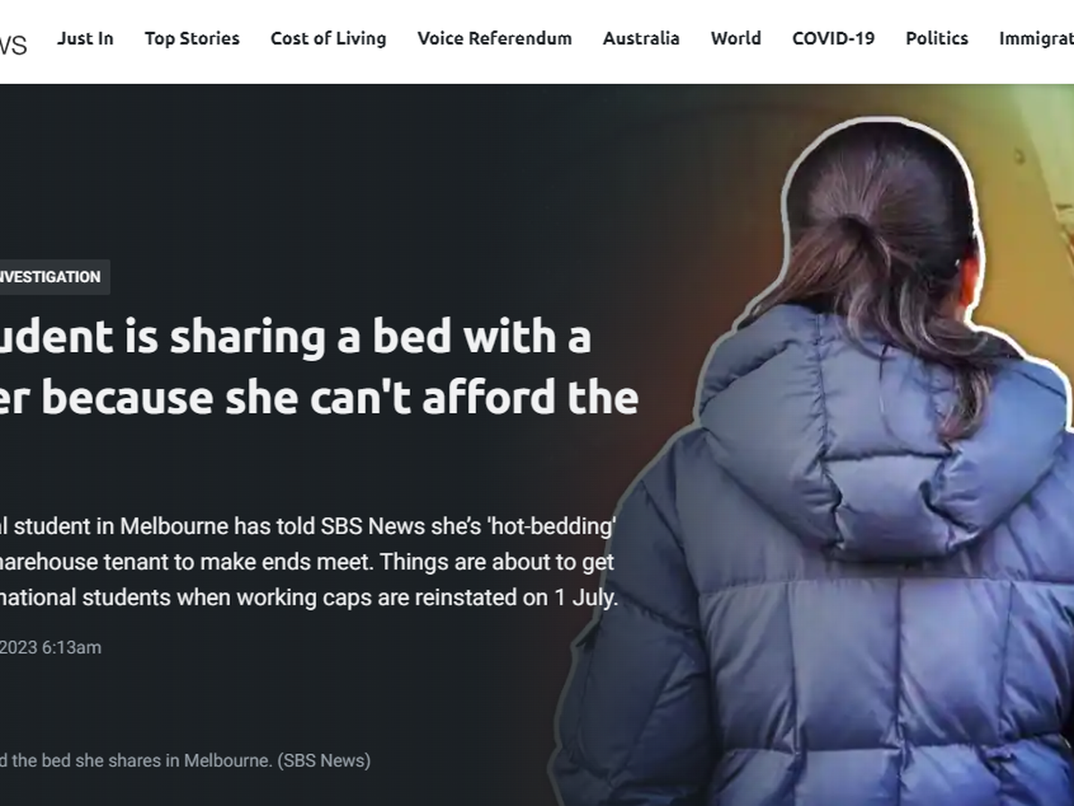Click the 'hot-bedding' phrase in the summary
This screenshot has height=806, width=1074.
point(549,527)
